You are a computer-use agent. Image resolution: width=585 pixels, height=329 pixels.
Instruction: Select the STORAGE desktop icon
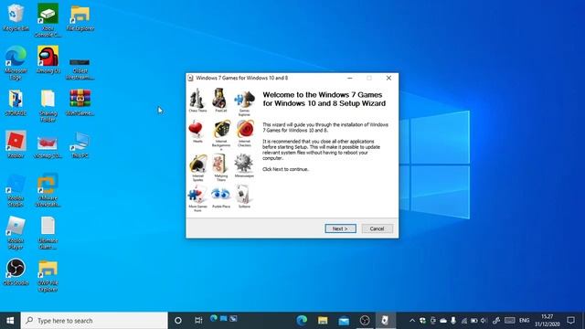point(16,103)
